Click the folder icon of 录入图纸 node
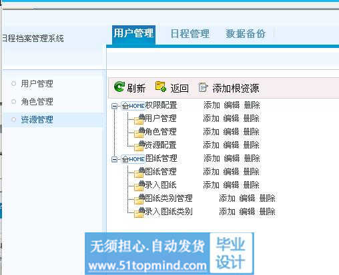The width and height of the screenshot is (339, 275). click(x=139, y=186)
